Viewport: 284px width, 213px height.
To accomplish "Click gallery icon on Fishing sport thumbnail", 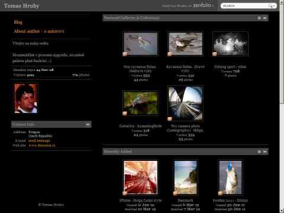I will pos(215,54).
